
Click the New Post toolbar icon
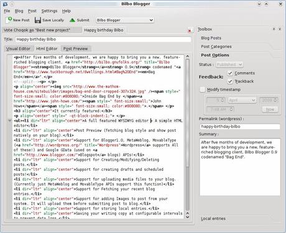point(9,20)
